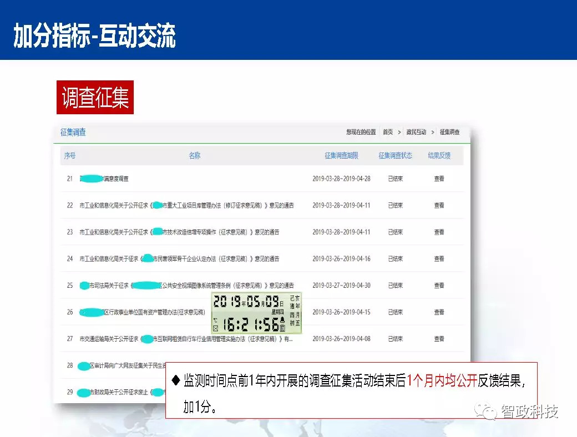Select the 征集调查 breadcrumb item
Screen dimensions: 577x437
click(449, 132)
